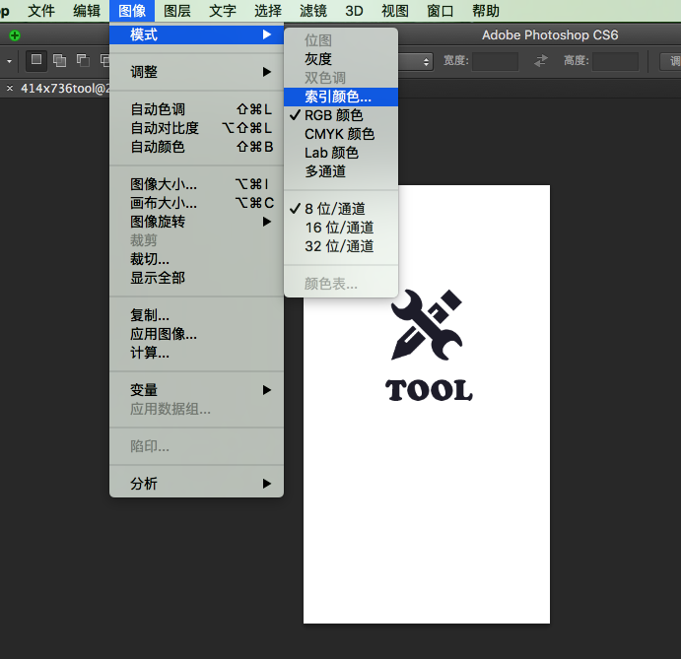Close the 414x736tool document tab
The image size is (681, 659).
point(10,89)
